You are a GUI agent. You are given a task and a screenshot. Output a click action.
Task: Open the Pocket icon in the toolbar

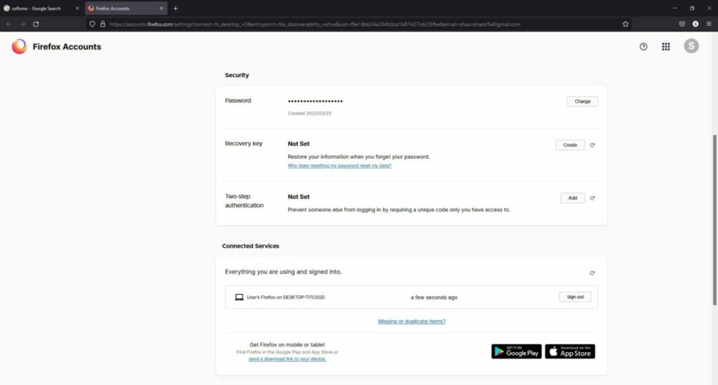682,24
